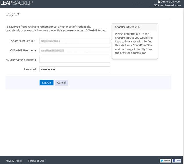The image size is (184, 164).
Task: Click the line about remembering another set of credentials
Action: tap(48, 27)
